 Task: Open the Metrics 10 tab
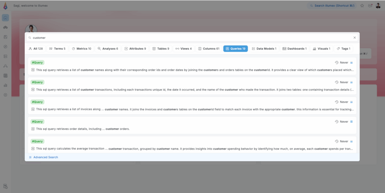81,49
